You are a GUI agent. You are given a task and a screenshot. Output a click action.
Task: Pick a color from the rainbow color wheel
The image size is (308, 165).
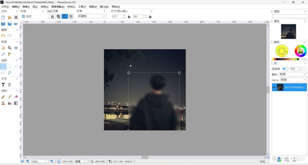pyautogui.click(x=301, y=51)
